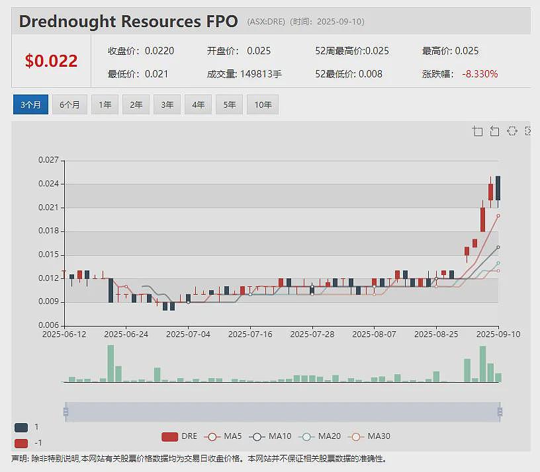Click the 收盘价 0.0220 value

pyautogui.click(x=159, y=51)
